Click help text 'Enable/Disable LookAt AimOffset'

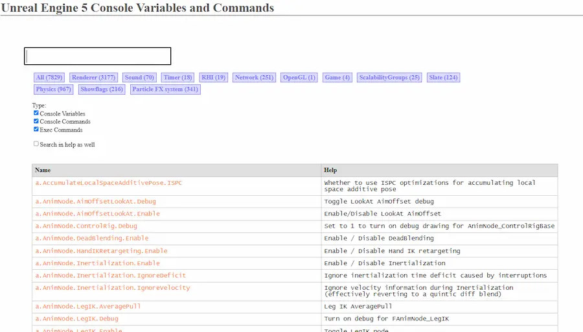click(x=383, y=213)
